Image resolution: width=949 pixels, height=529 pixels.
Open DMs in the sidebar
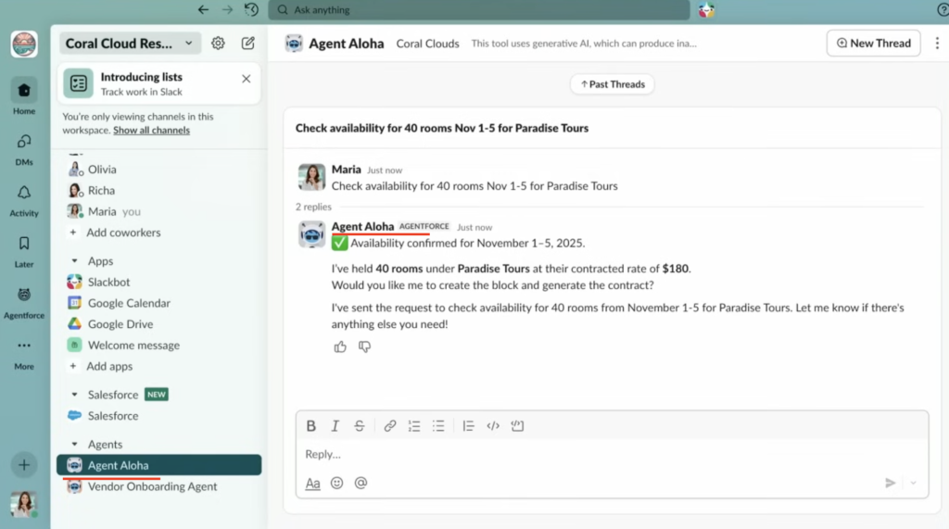[x=24, y=149]
